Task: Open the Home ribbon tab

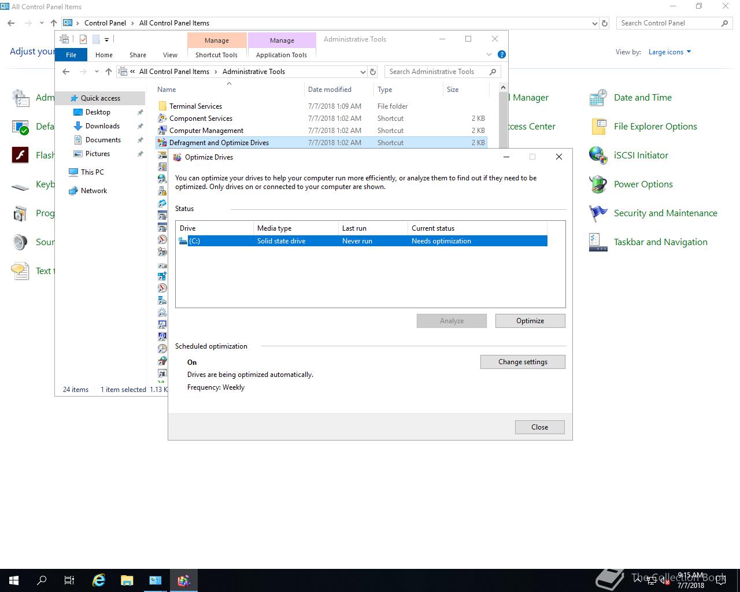Action: pos(104,55)
